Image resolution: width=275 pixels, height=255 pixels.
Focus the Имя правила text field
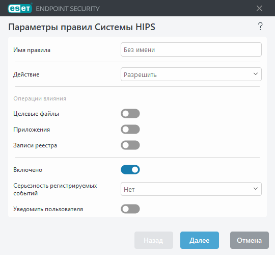click(191, 49)
